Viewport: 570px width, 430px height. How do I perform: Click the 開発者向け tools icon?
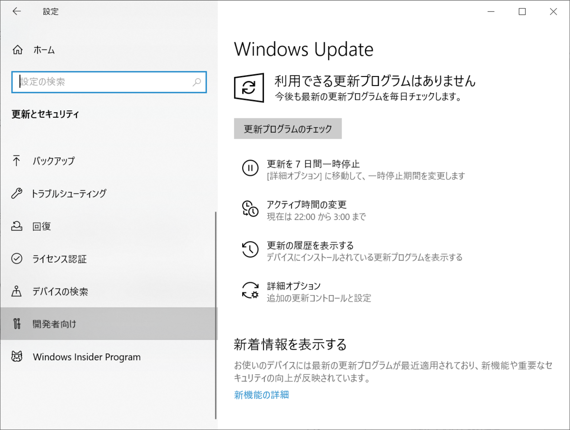17,324
